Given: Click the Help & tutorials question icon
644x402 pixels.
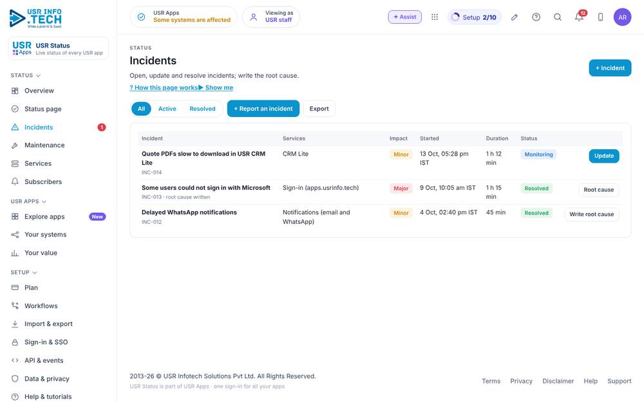Looking at the screenshot, I should point(15,397).
